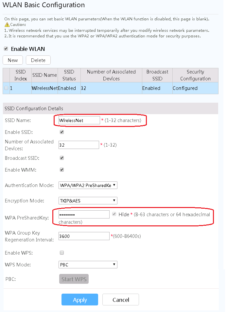Click the SSID Name input field
This screenshot has height=312, width=227.
(x=79, y=120)
